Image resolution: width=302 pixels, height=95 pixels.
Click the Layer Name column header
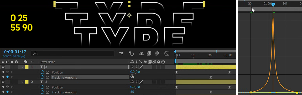(48, 62)
